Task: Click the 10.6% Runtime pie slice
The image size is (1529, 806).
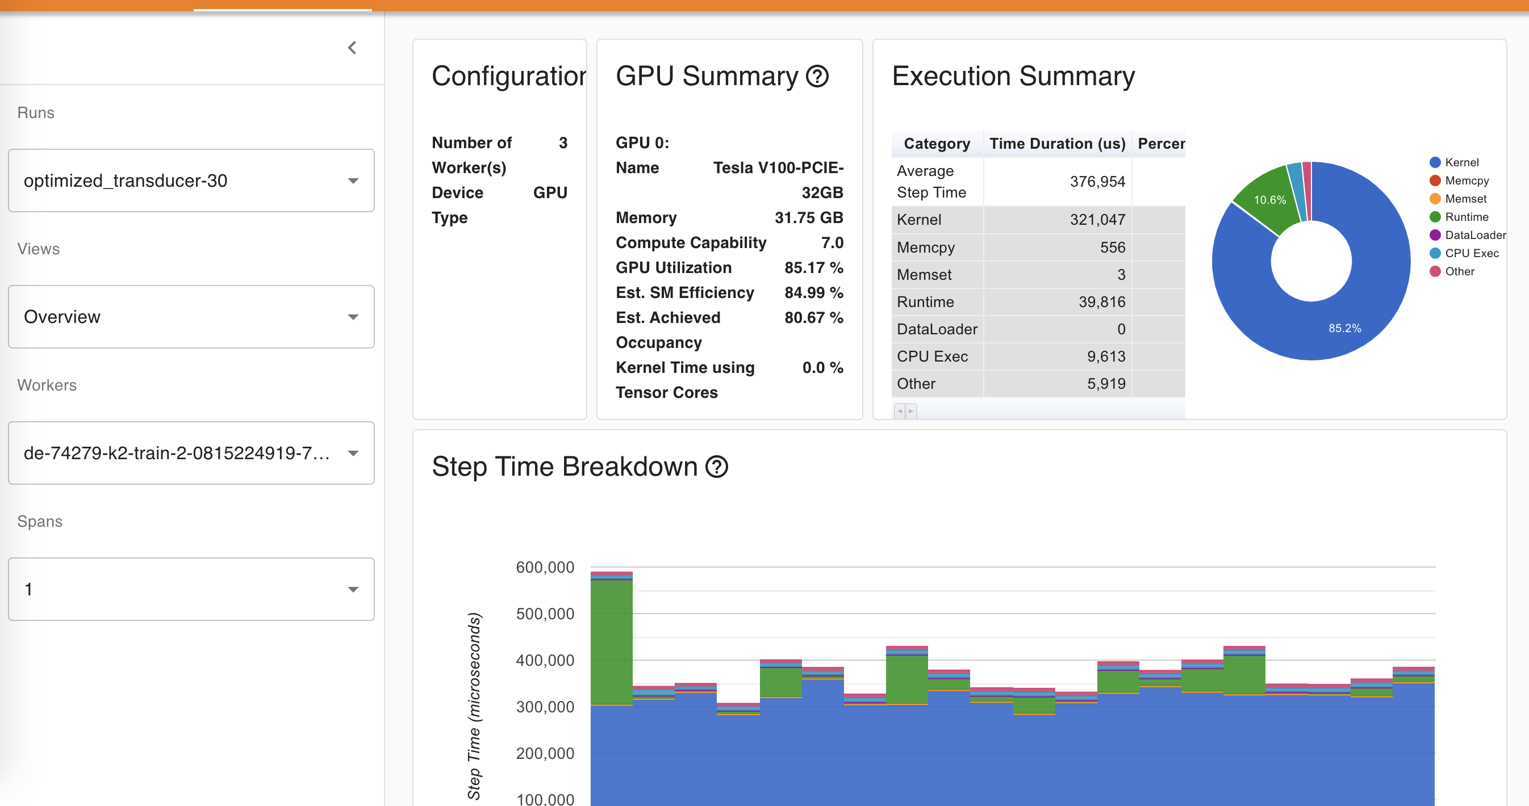Action: pos(1269,200)
